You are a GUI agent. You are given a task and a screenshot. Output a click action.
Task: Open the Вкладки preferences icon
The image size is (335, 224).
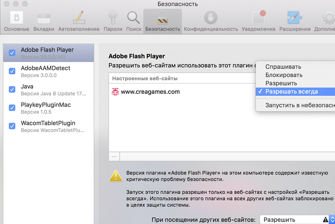click(x=44, y=18)
